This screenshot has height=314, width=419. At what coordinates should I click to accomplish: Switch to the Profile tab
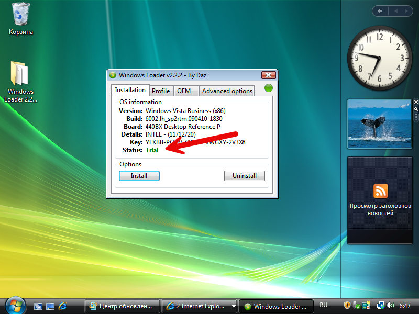click(161, 91)
